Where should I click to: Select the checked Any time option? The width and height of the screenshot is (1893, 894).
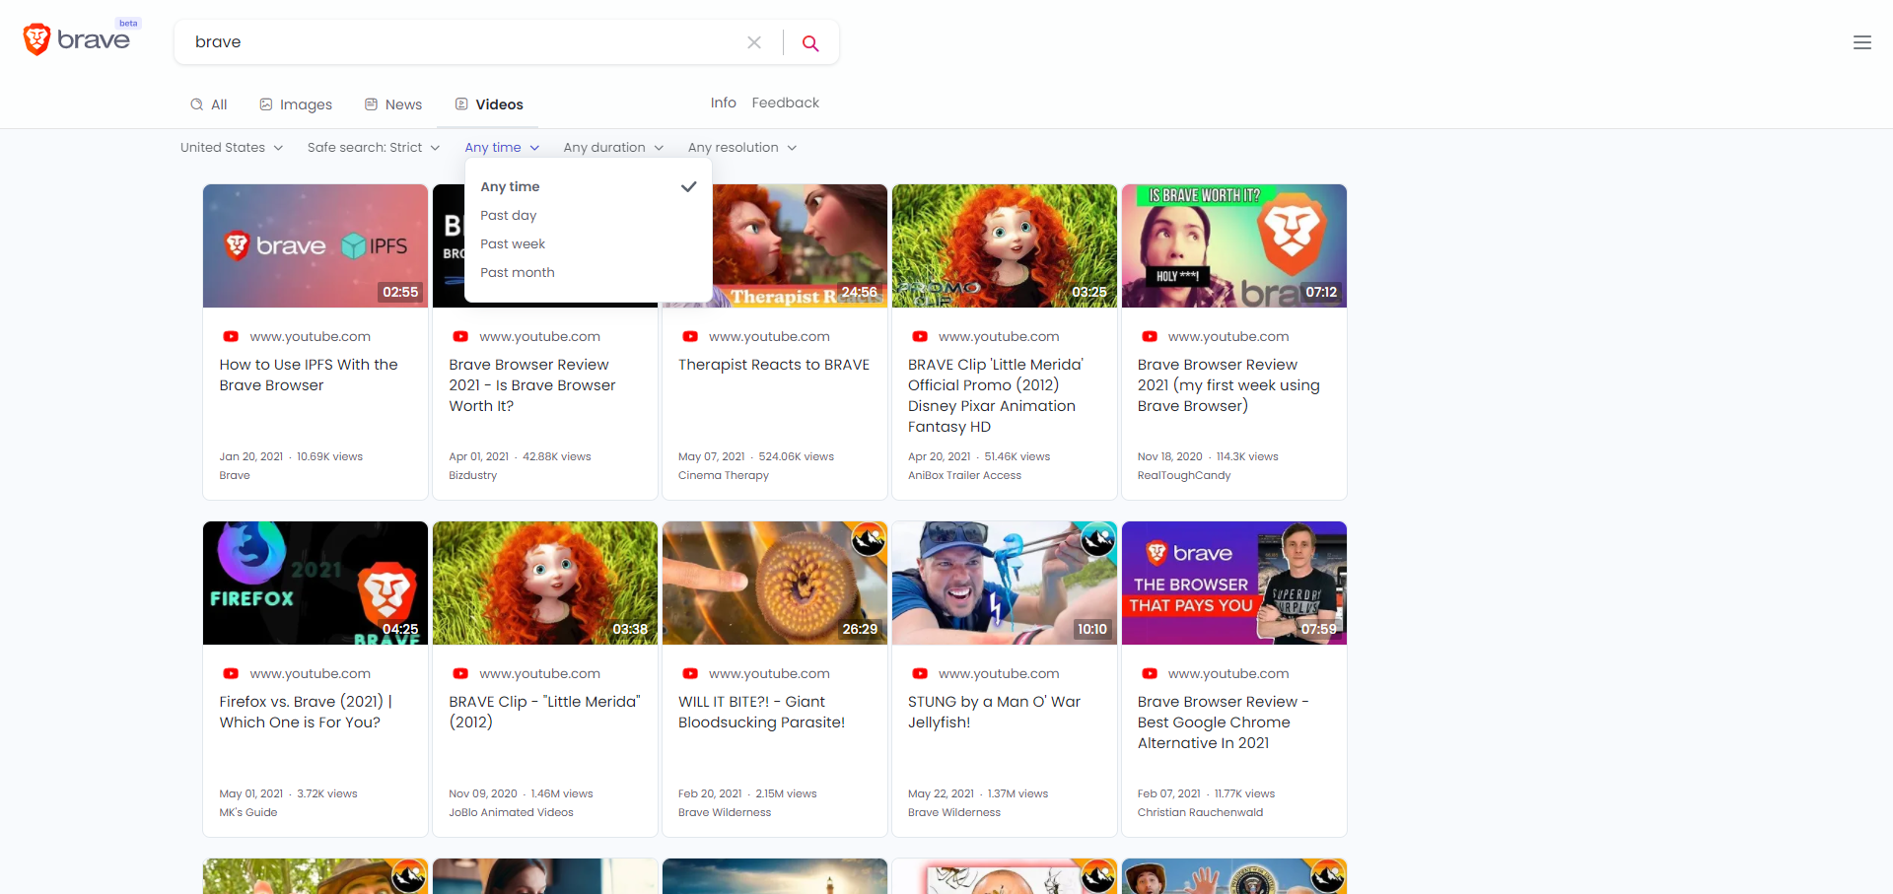589,186
